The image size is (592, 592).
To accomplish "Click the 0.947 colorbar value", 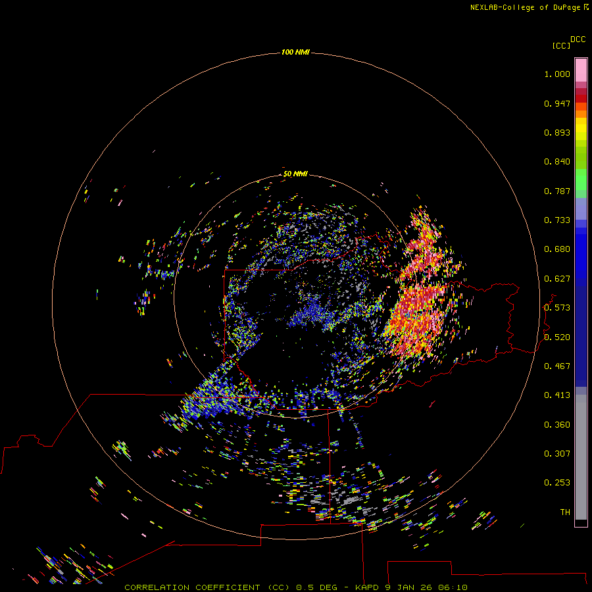I will (x=557, y=103).
